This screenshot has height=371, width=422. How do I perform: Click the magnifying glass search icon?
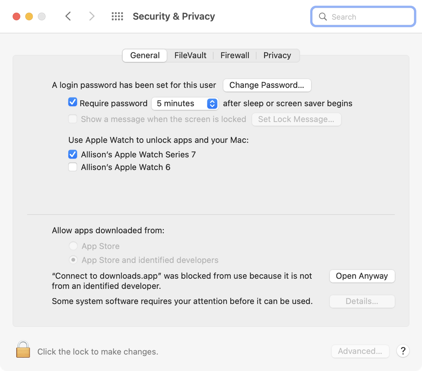322,17
